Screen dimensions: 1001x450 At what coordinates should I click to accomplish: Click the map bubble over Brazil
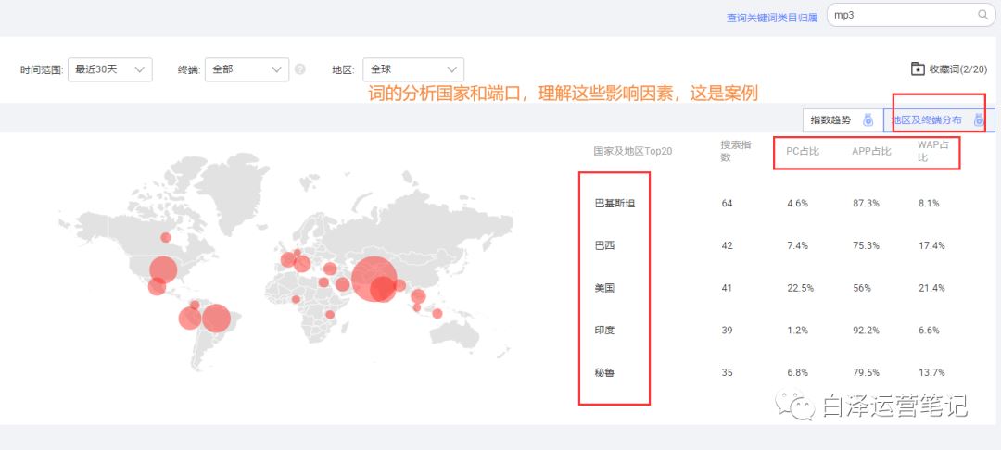[216, 319]
